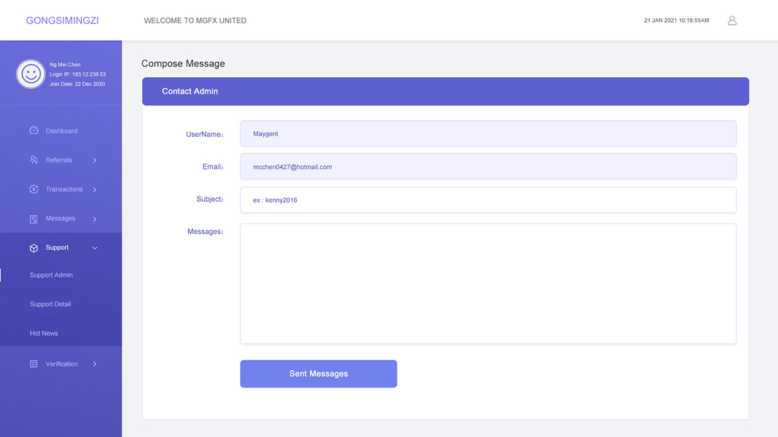Screen dimensions: 778x437
Task: Focus the Subject input field
Action: [488, 200]
